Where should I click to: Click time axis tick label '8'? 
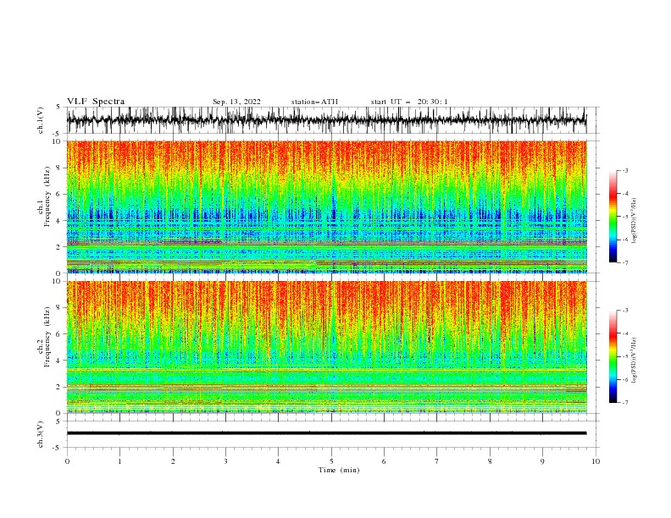point(490,461)
